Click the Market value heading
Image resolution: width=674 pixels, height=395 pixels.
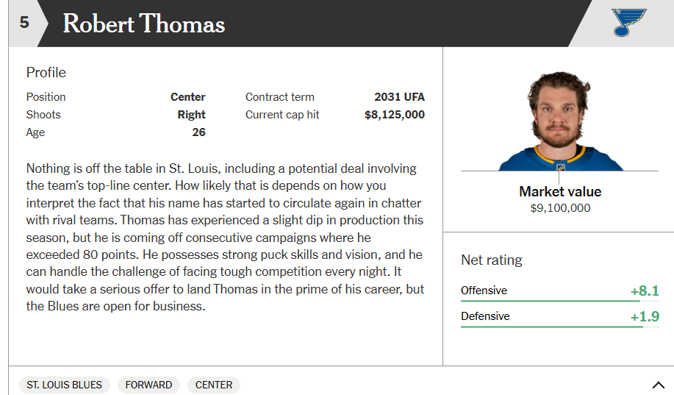point(560,191)
